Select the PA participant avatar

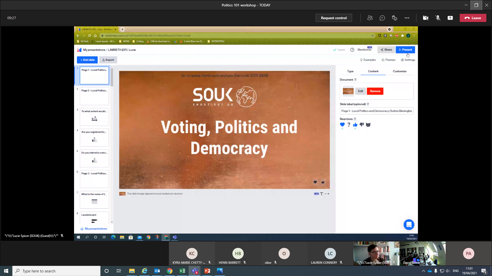point(468,254)
